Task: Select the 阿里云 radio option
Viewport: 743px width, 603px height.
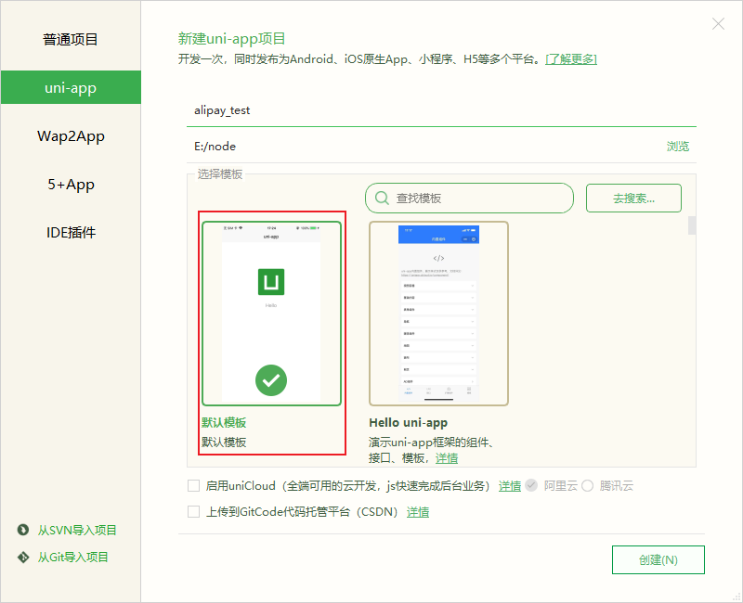Action: click(531, 485)
